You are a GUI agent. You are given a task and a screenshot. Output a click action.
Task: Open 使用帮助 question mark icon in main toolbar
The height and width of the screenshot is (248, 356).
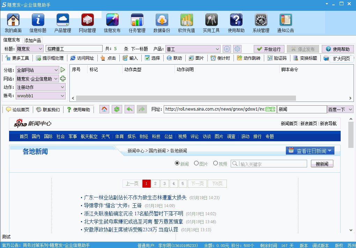point(236,20)
